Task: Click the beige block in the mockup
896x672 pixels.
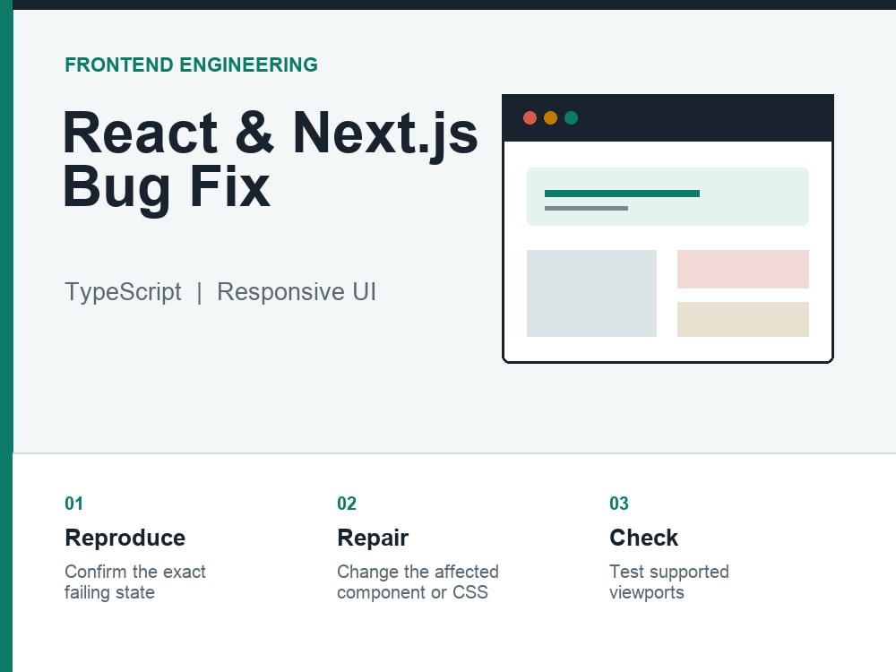Action: click(x=743, y=320)
